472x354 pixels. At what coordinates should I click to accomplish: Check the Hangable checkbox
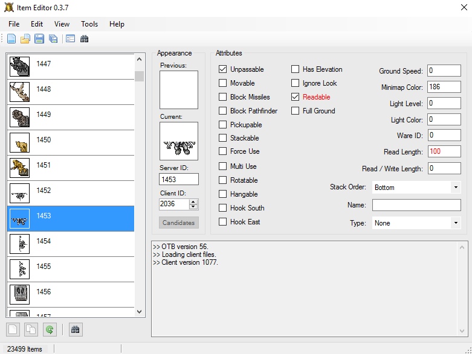[223, 194]
